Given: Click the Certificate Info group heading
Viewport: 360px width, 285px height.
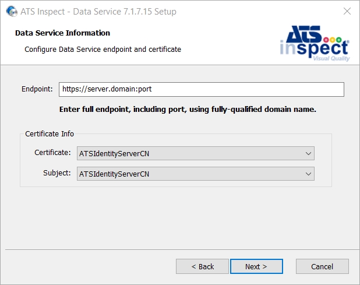Looking at the screenshot, I should pos(50,133).
